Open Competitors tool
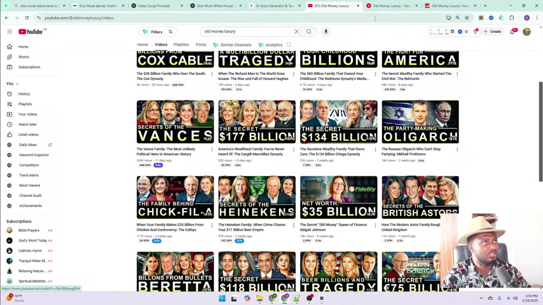Image resolution: width=543 pixels, height=305 pixels. (x=29, y=165)
